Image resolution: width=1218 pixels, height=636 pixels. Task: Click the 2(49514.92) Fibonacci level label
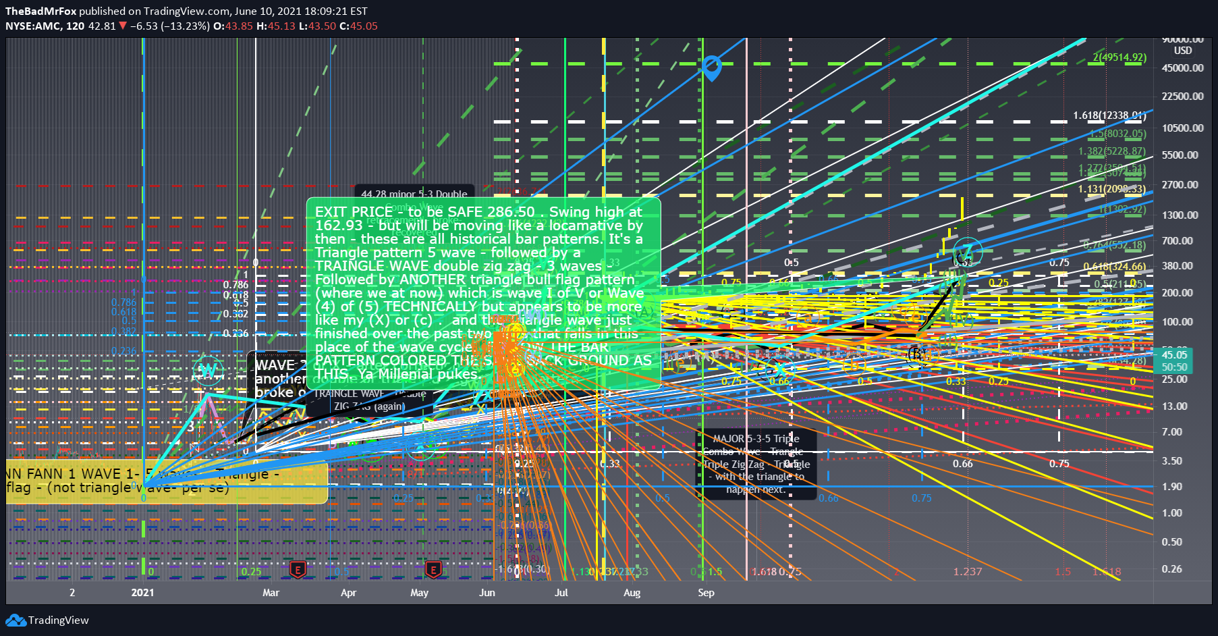[1119, 57]
